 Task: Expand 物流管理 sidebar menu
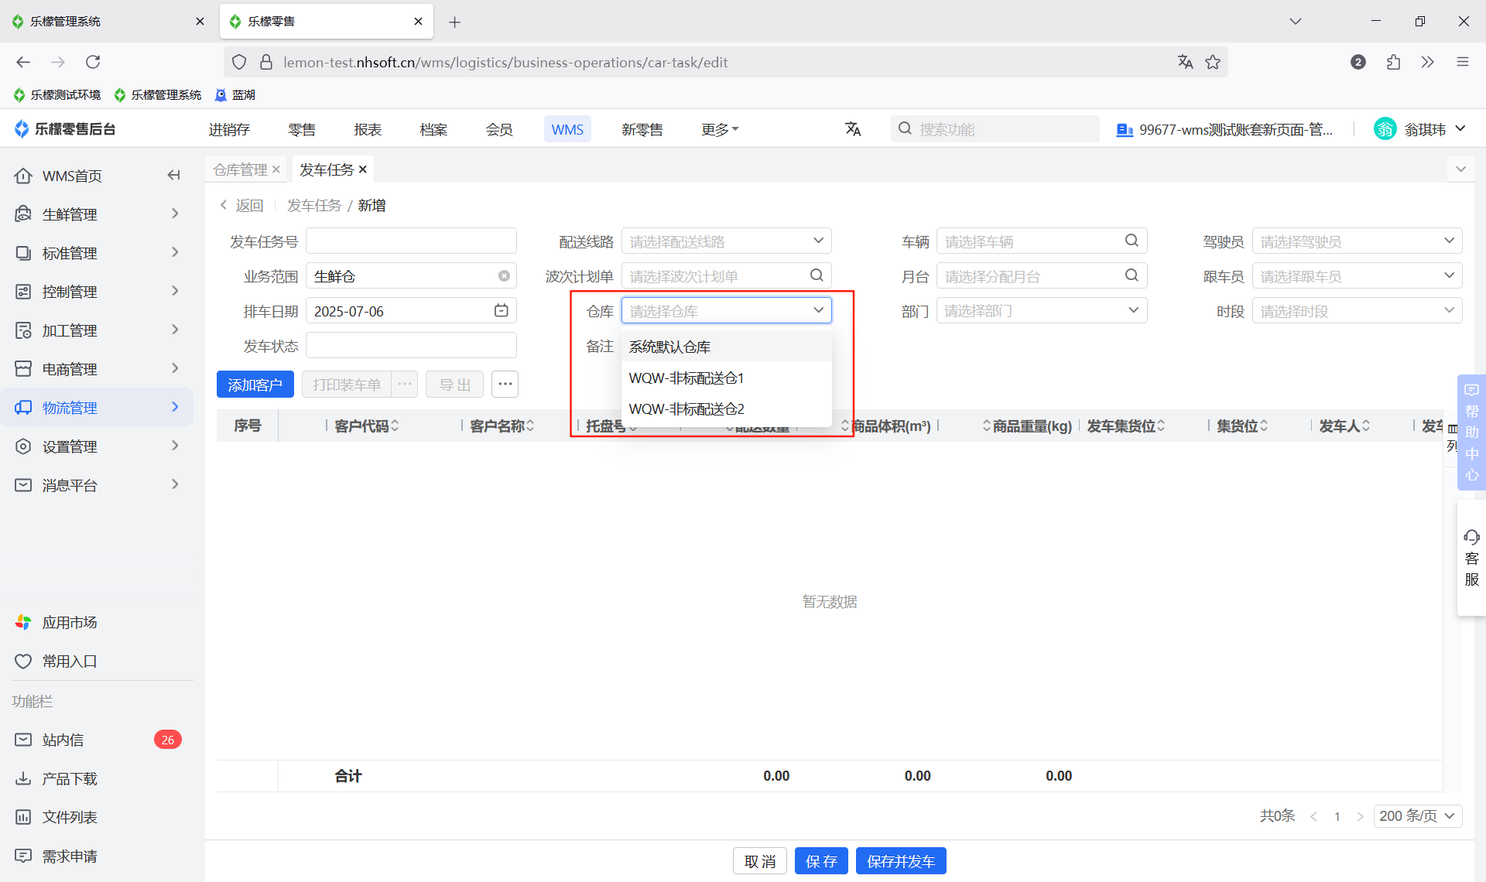tap(98, 408)
